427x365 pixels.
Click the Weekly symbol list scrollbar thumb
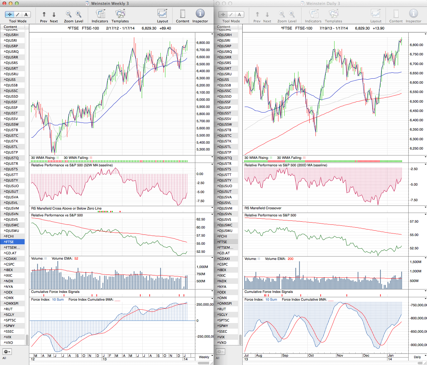point(27,340)
